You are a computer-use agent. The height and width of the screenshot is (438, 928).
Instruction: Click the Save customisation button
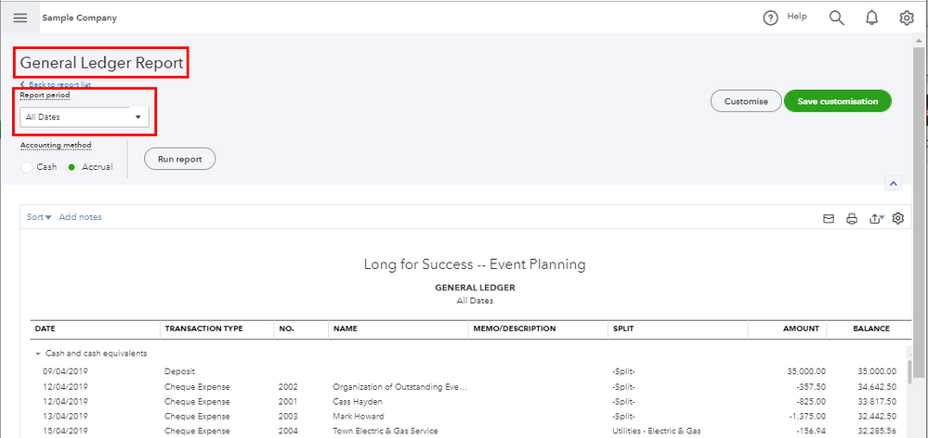coord(837,101)
